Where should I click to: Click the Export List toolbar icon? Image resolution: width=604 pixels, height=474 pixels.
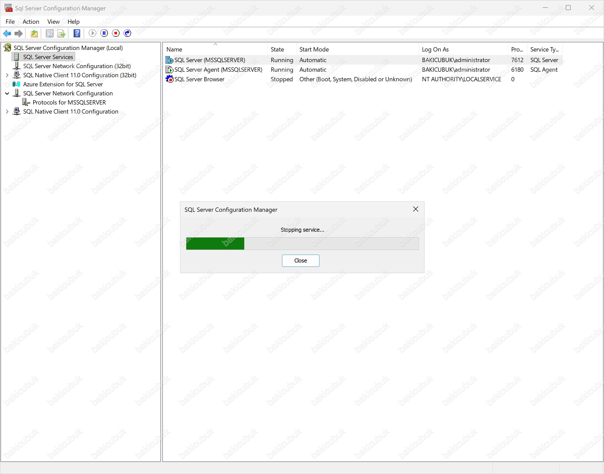(61, 33)
